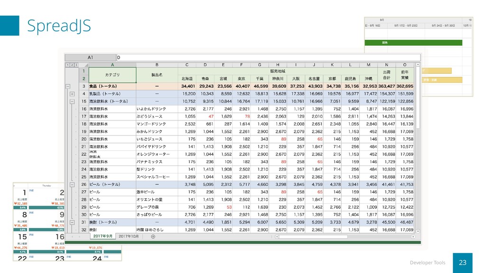Select column O header

coord(405,65)
